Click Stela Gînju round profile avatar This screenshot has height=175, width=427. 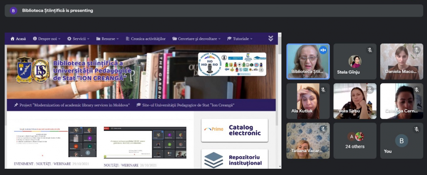(x=355, y=62)
